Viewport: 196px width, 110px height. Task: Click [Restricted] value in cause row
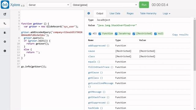tap(147, 51)
